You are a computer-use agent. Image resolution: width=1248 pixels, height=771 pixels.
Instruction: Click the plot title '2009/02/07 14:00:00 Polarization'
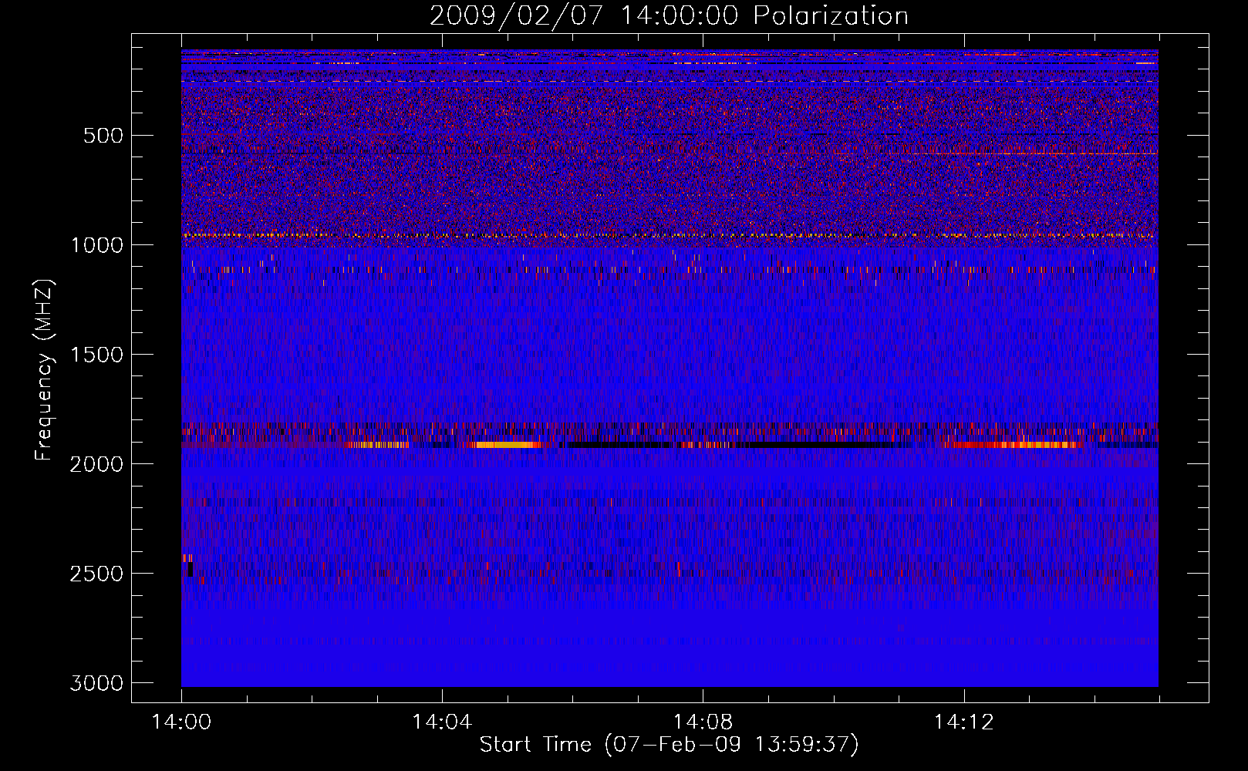tap(669, 16)
